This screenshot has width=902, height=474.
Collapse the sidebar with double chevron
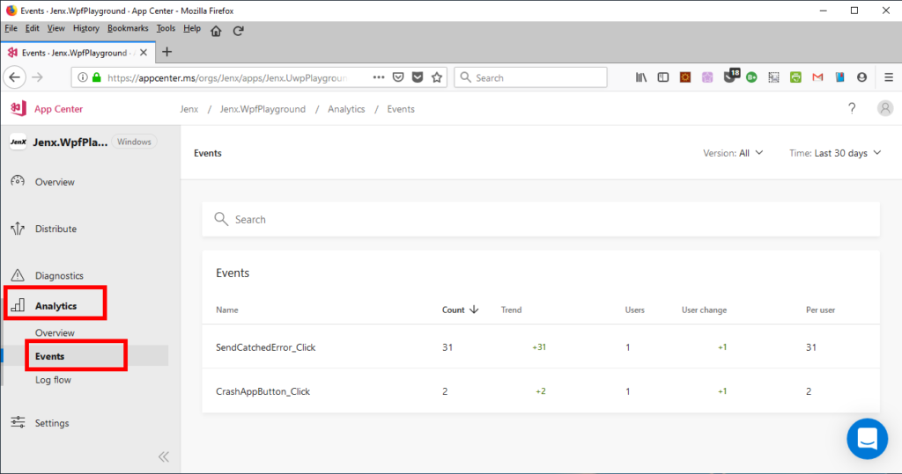[x=164, y=456]
